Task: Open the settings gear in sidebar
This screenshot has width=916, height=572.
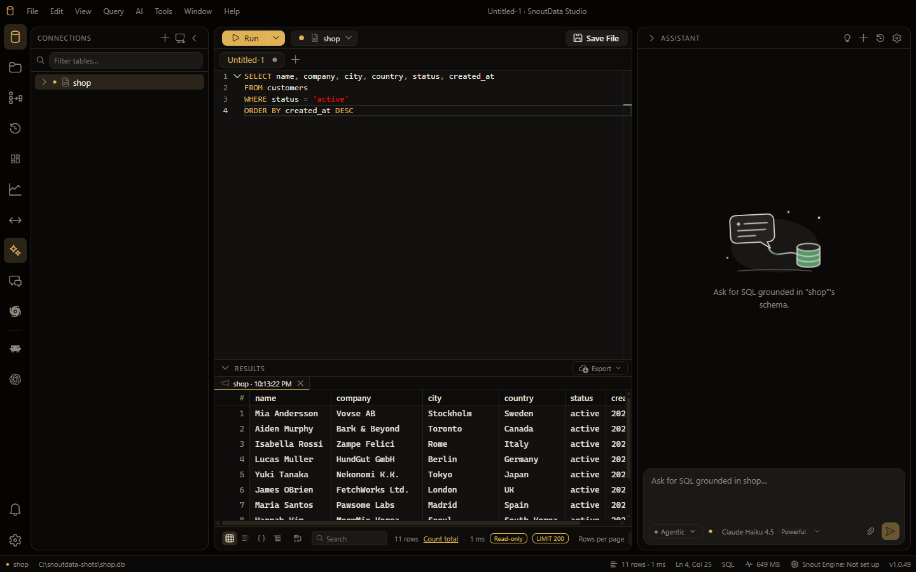Action: coord(15,540)
